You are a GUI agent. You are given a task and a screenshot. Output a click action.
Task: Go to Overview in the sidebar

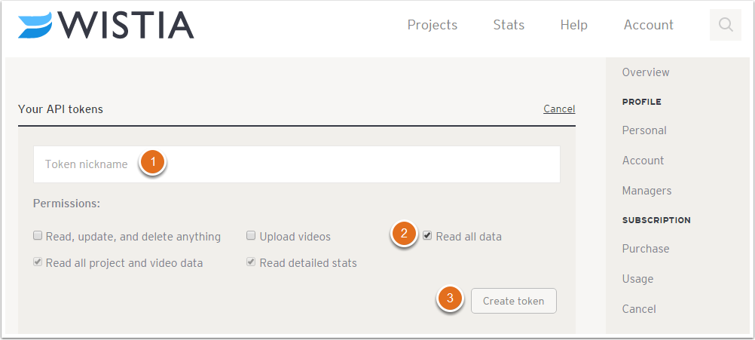pos(646,72)
